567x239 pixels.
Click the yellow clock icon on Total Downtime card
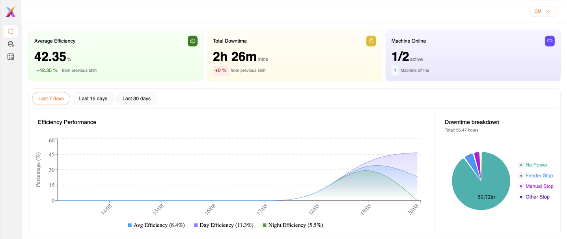click(371, 41)
